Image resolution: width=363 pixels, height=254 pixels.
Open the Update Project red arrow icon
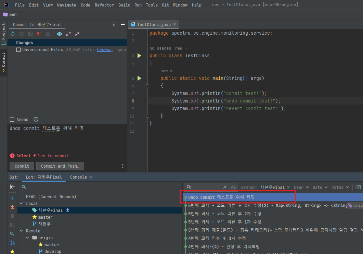pyautogui.click(x=12, y=207)
